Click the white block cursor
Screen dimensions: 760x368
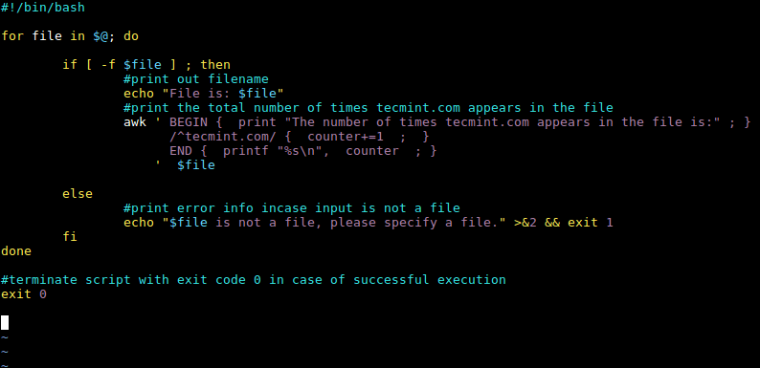pos(5,322)
